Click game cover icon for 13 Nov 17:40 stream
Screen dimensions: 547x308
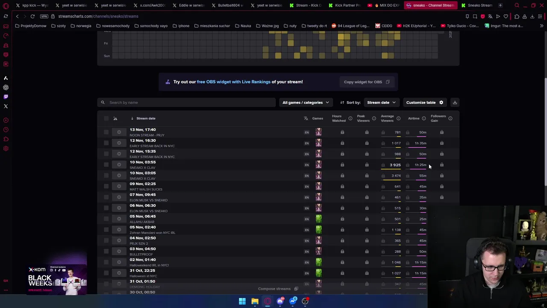click(318, 132)
